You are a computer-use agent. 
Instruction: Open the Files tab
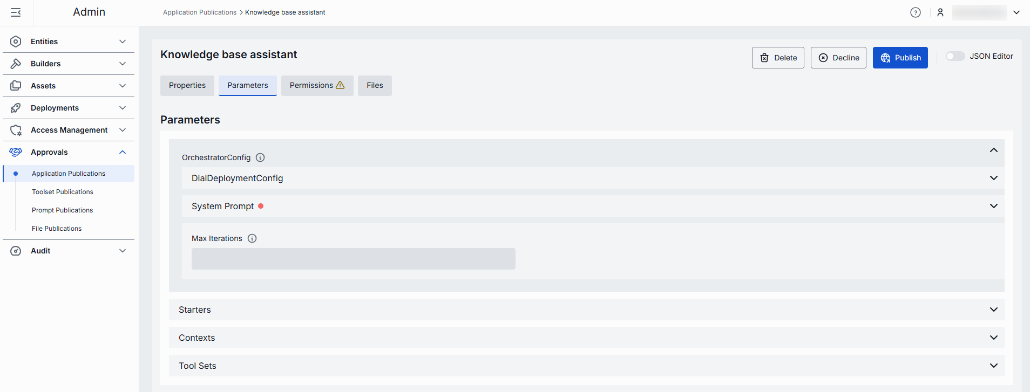coord(375,85)
